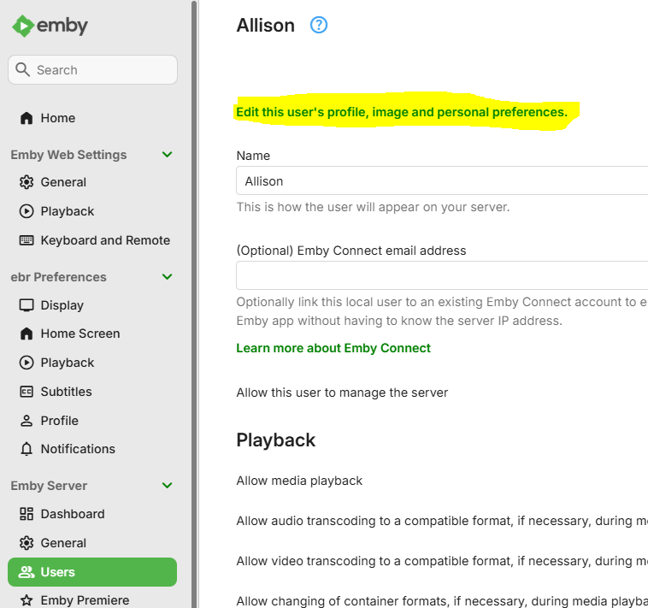The height and width of the screenshot is (608, 648).
Task: Click the Name text field
Action: 441,181
